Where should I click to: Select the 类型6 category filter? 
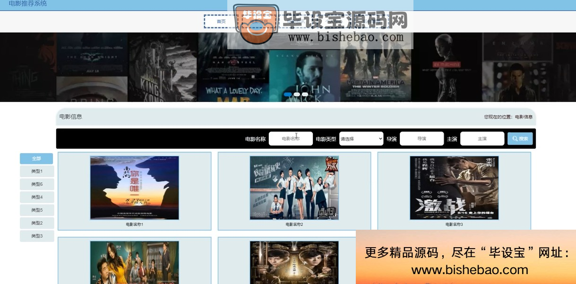tap(36, 184)
